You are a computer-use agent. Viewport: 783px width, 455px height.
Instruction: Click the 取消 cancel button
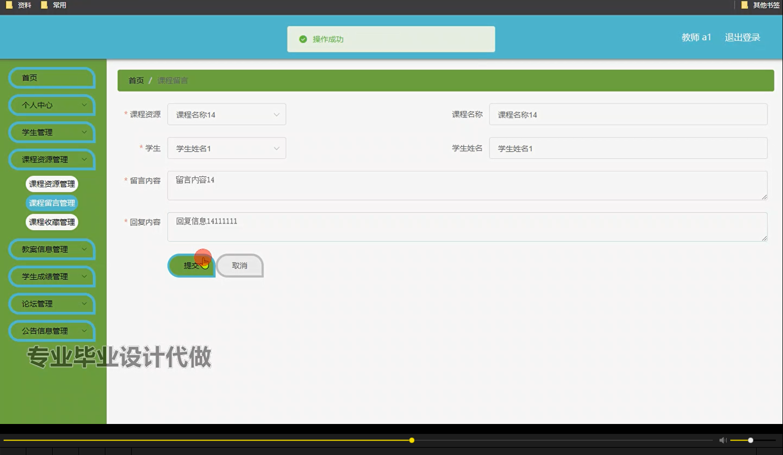point(239,265)
